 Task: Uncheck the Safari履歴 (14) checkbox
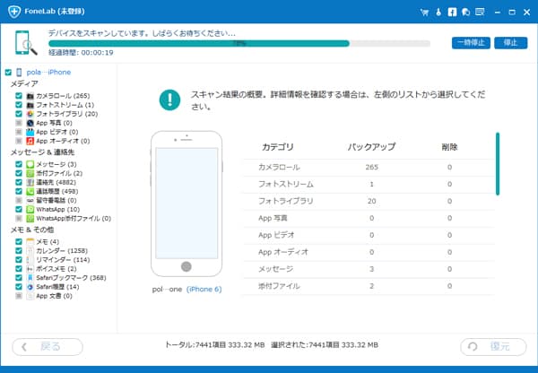pyautogui.click(x=19, y=287)
